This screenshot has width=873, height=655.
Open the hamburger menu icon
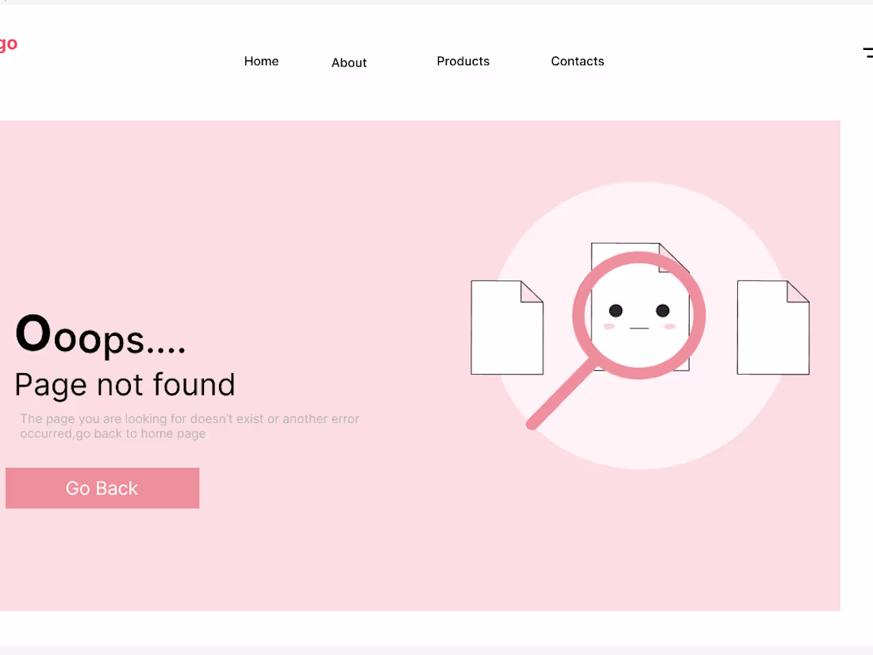[x=868, y=52]
